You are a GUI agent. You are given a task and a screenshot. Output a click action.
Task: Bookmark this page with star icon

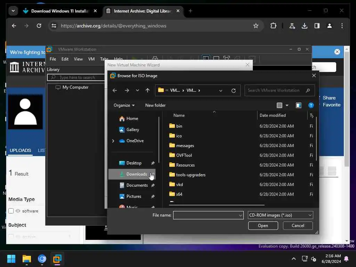point(256,26)
